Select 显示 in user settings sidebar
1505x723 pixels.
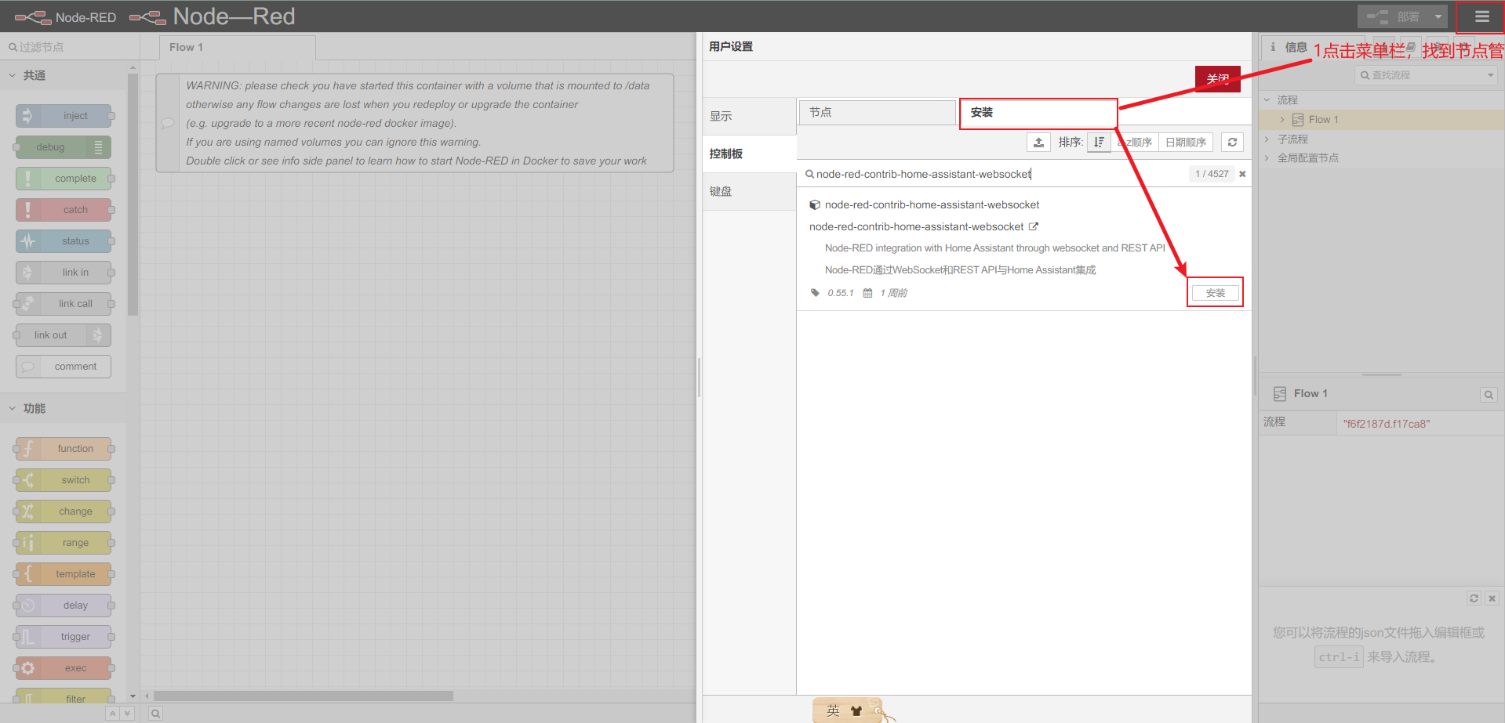point(749,116)
